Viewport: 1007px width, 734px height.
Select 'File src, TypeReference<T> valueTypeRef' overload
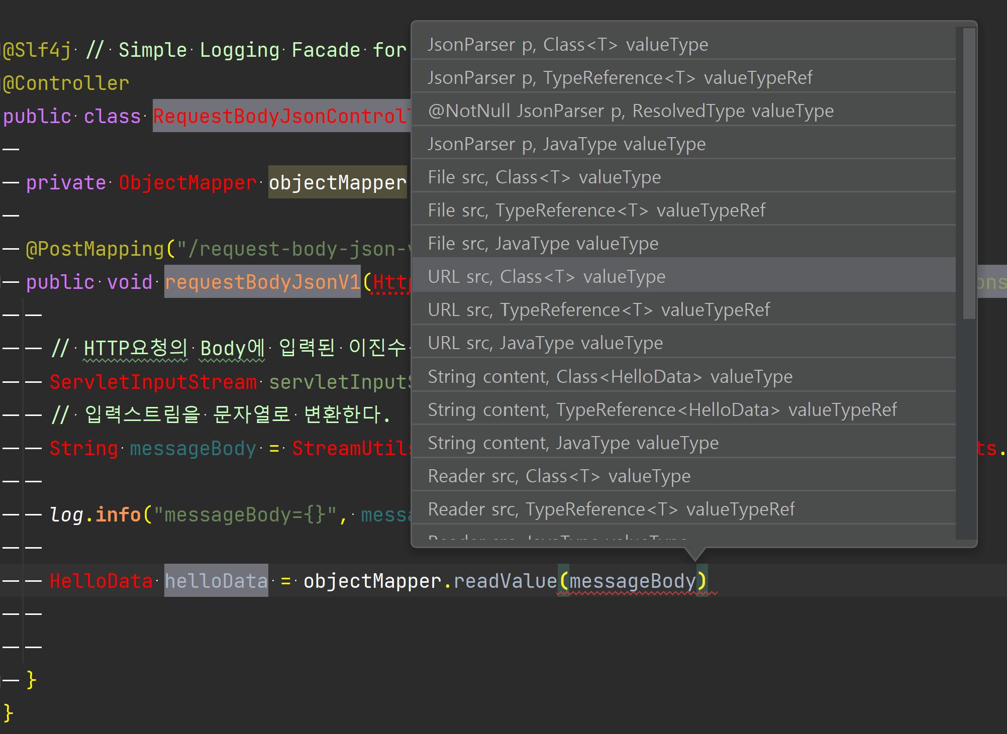[x=683, y=210]
